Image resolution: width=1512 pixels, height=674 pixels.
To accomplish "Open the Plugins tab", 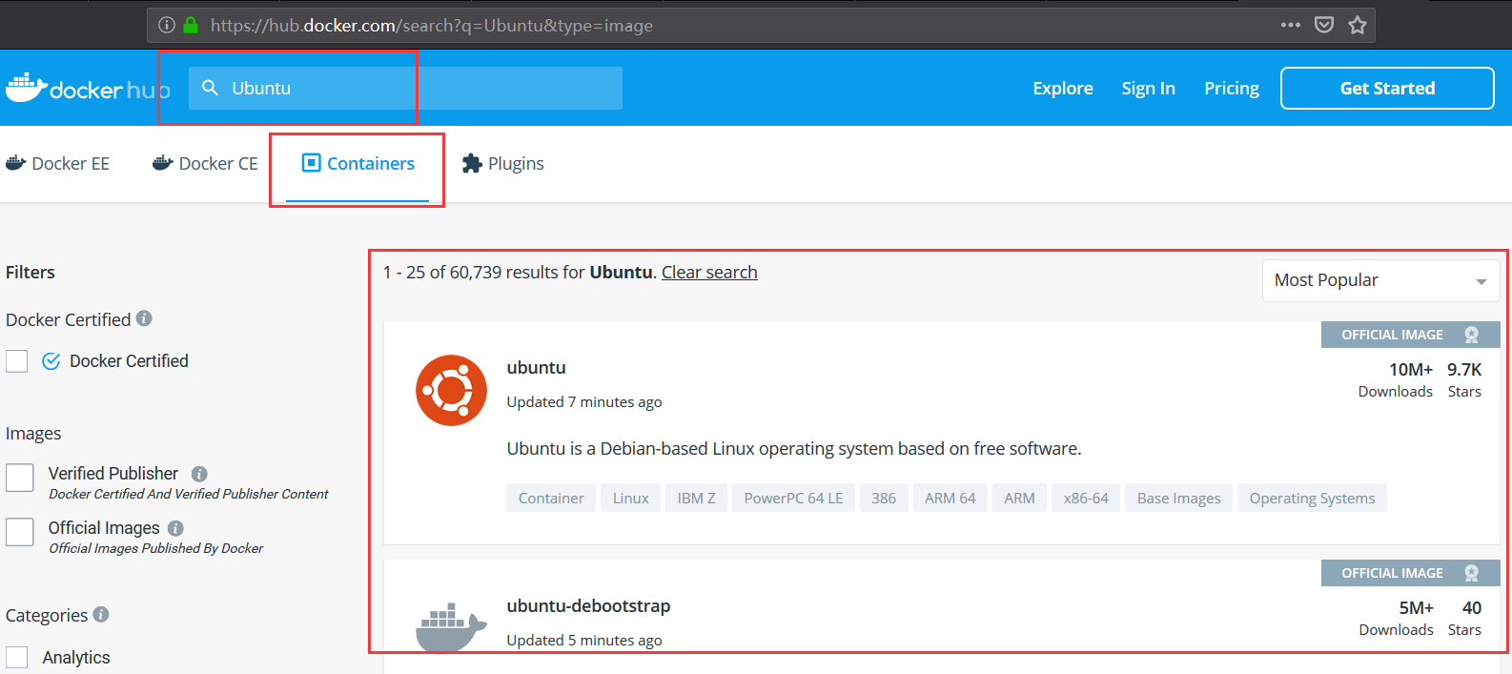I will (x=502, y=164).
